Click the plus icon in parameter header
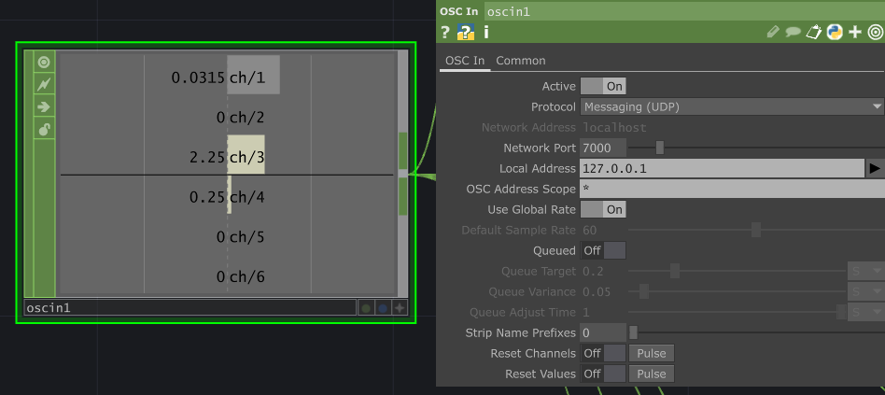This screenshot has width=885, height=395. [x=855, y=32]
